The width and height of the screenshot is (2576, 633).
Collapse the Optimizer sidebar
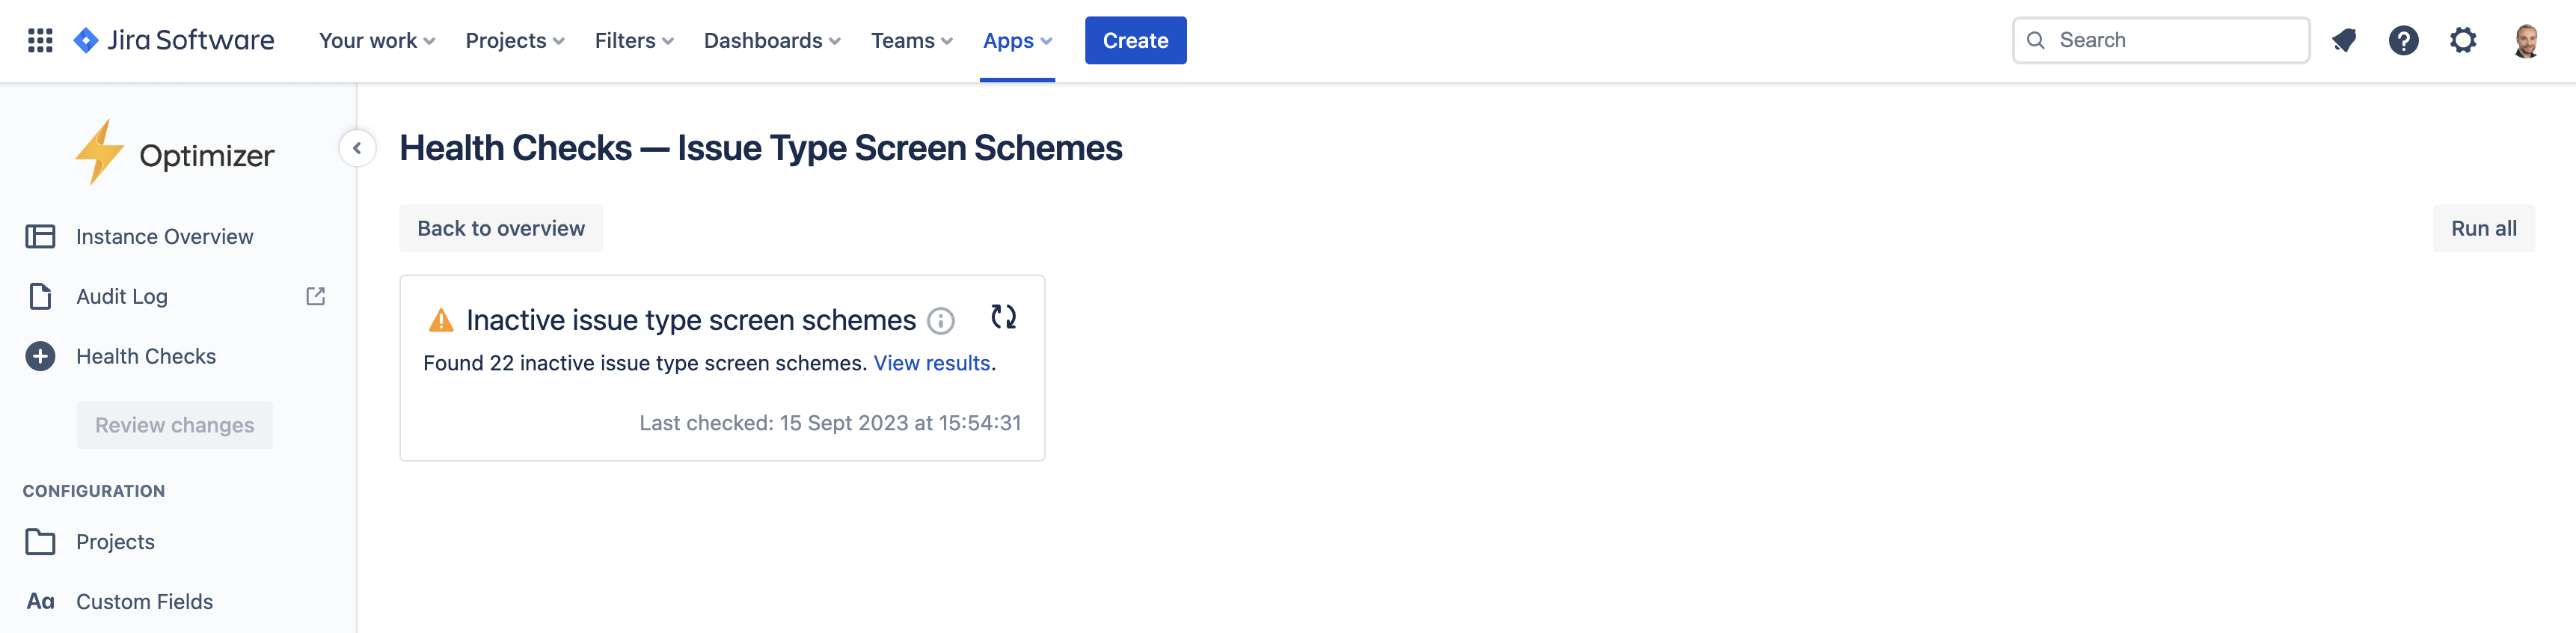[x=356, y=148]
